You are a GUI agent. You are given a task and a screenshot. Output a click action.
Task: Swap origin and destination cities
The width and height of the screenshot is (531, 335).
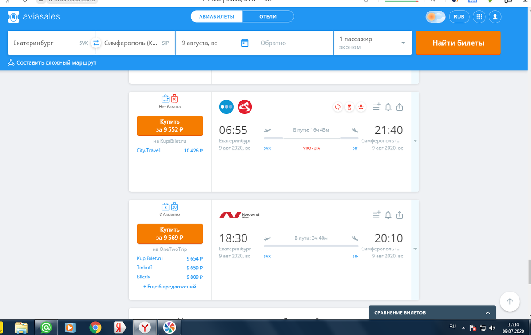tap(96, 43)
